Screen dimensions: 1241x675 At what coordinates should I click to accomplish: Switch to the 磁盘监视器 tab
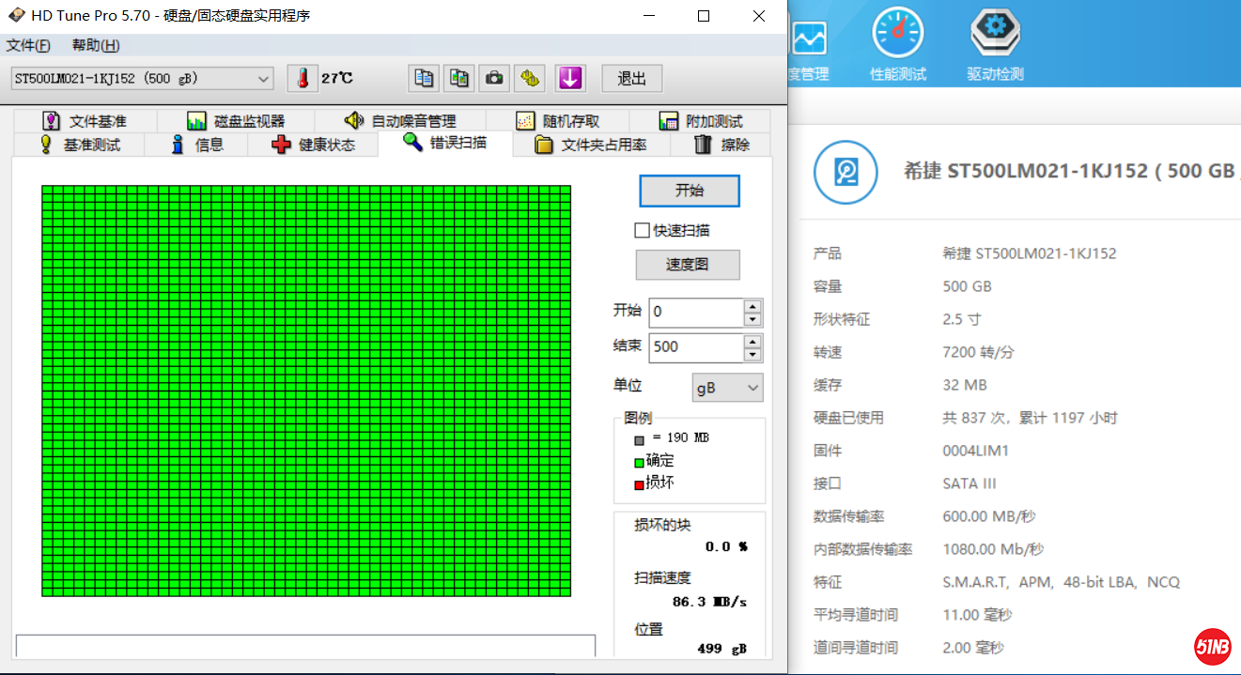pos(236,121)
